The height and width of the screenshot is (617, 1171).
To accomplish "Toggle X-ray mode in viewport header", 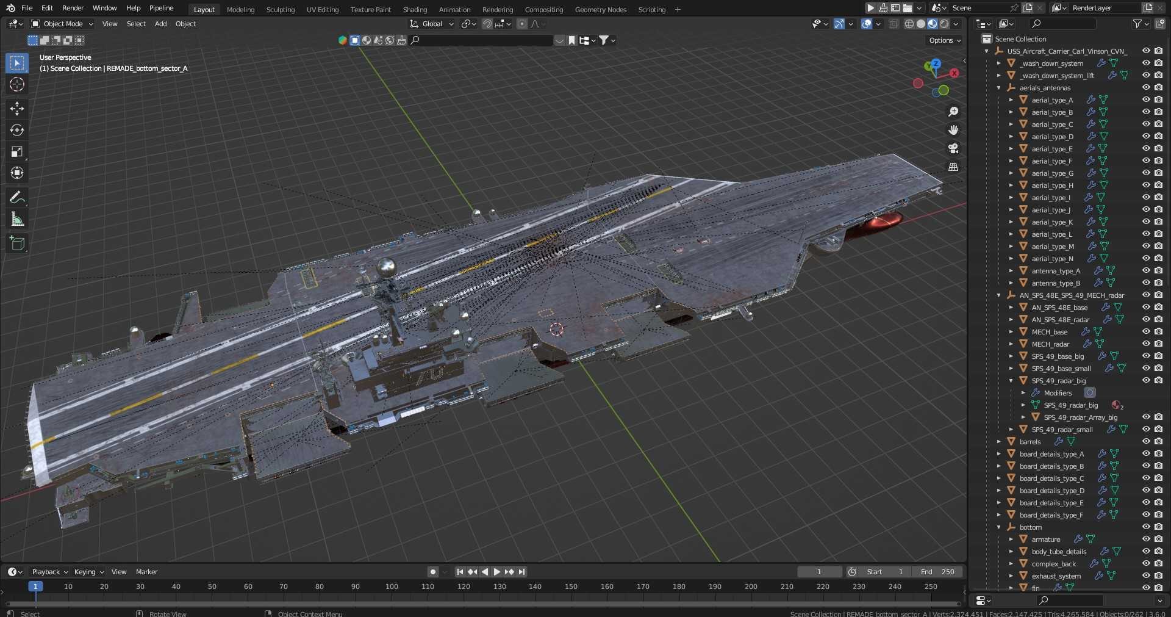I will pyautogui.click(x=893, y=24).
